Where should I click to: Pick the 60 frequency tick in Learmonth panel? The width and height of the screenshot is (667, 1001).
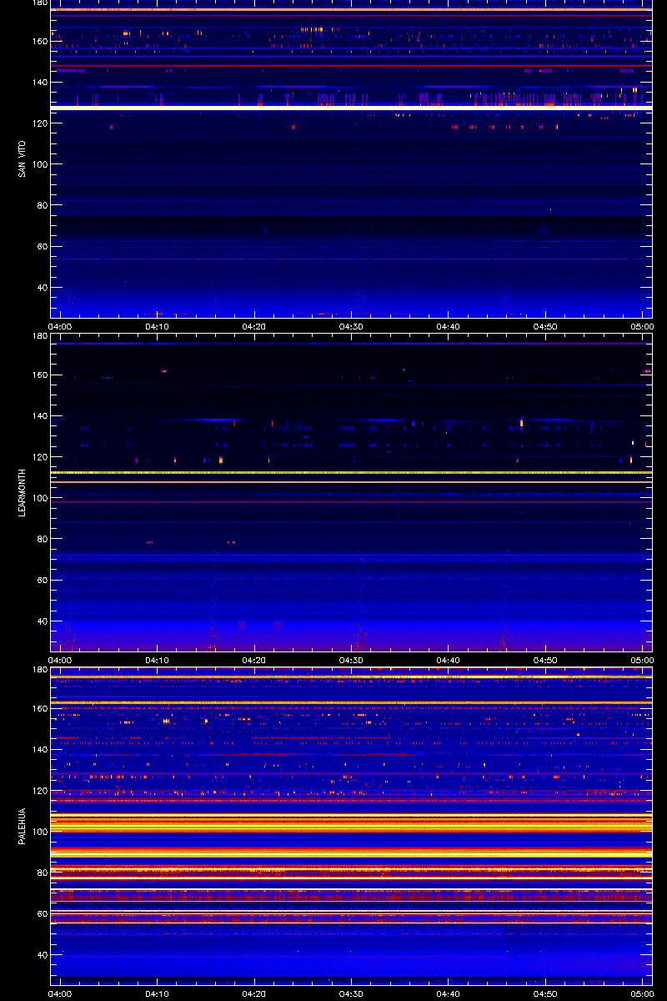click(x=43, y=581)
